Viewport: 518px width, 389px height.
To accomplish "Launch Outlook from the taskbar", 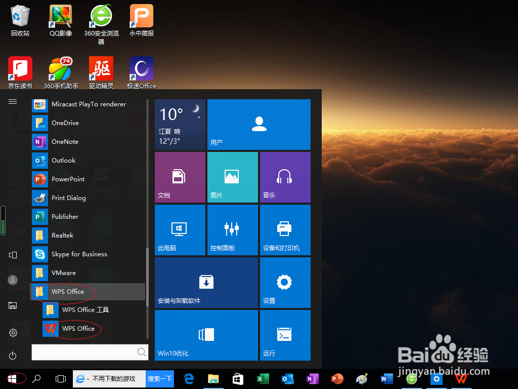I will [288, 378].
